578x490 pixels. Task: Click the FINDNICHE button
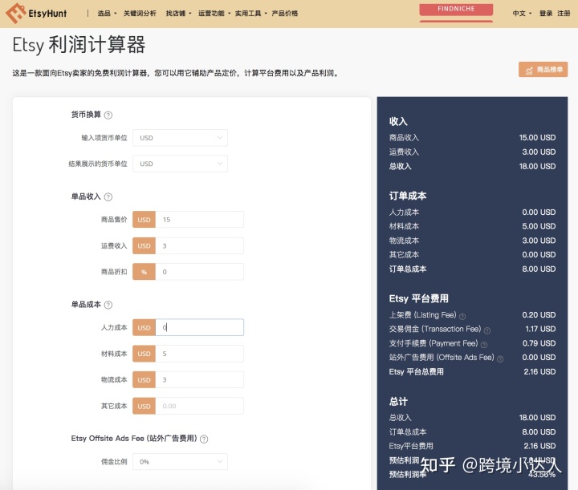[x=456, y=9]
